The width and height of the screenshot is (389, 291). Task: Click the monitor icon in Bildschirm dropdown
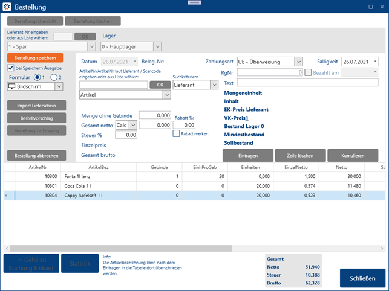pyautogui.click(x=11, y=87)
